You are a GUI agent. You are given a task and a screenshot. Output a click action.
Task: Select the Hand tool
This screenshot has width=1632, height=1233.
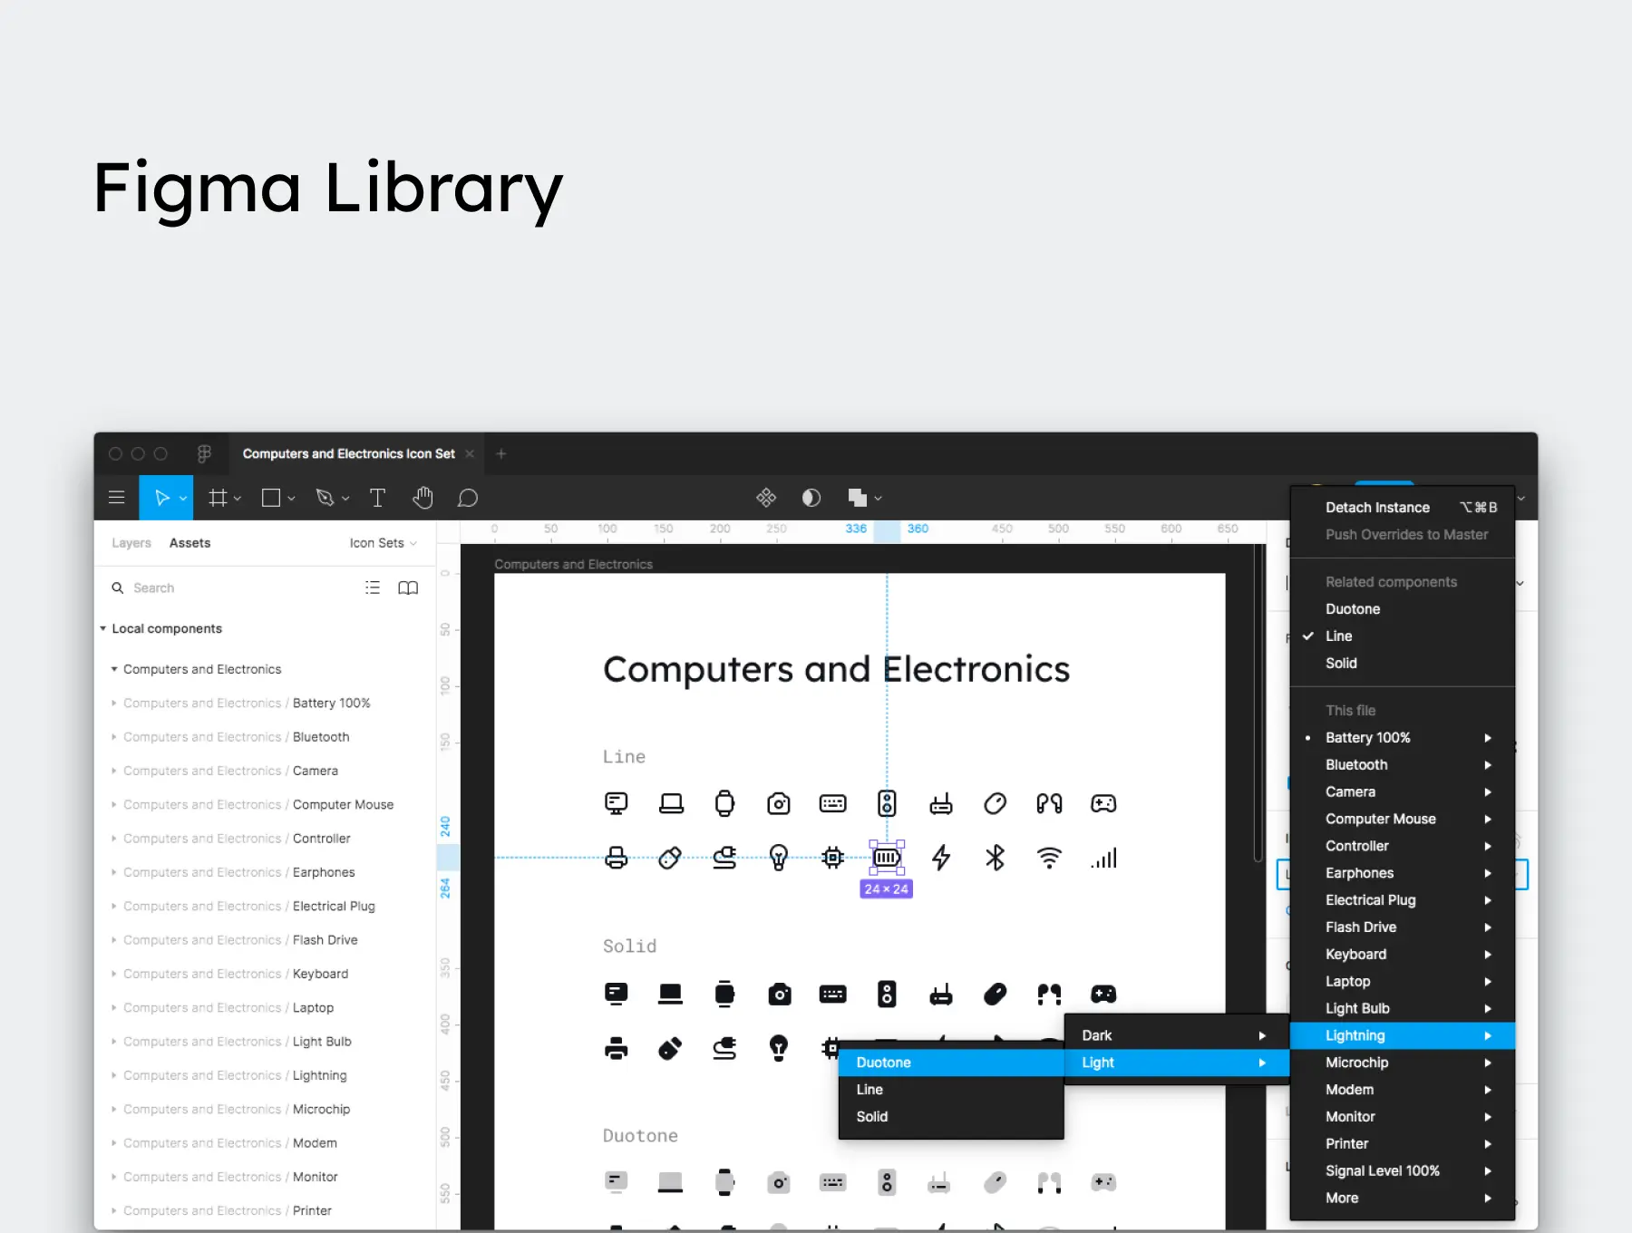pos(423,498)
